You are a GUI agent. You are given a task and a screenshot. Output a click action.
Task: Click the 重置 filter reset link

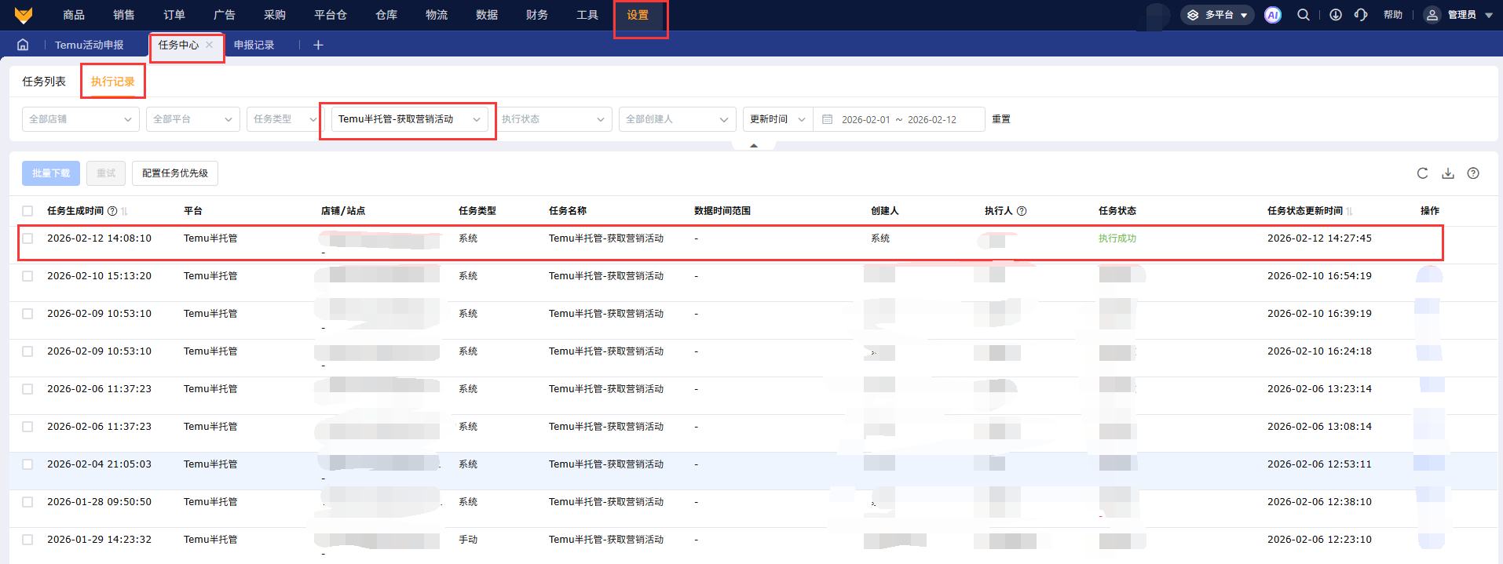point(1001,119)
